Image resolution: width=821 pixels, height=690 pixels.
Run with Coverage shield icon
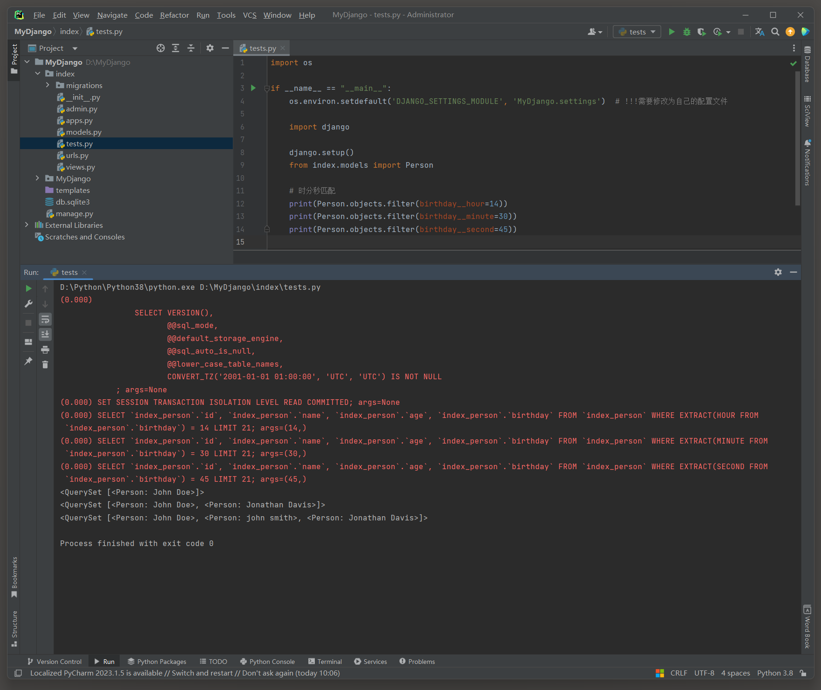(701, 32)
